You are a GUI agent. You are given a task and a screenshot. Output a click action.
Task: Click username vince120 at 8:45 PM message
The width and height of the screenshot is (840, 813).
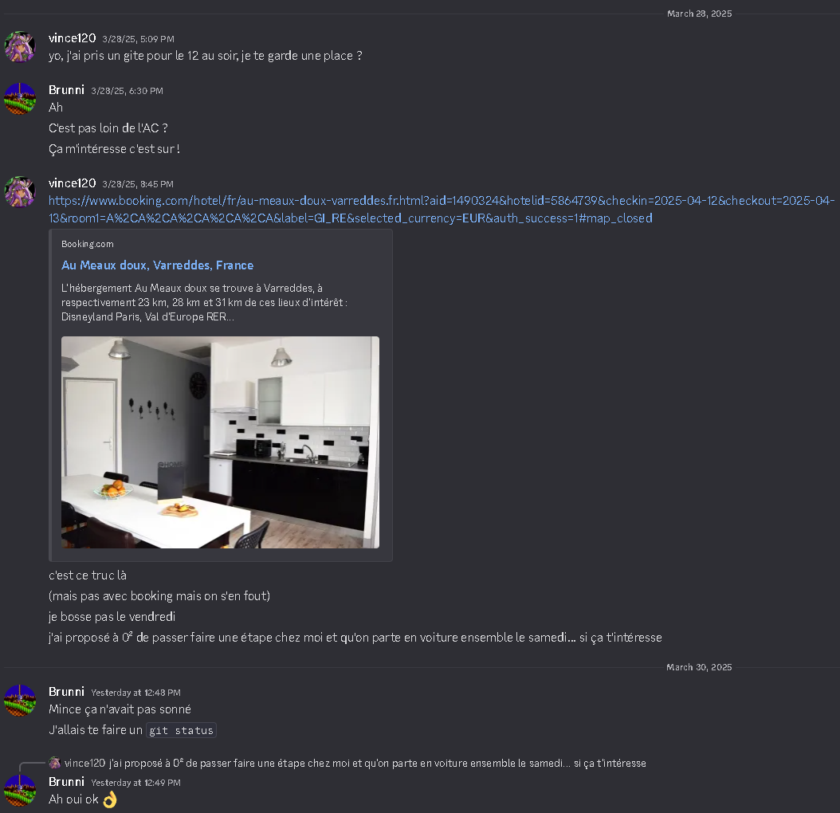coord(73,183)
